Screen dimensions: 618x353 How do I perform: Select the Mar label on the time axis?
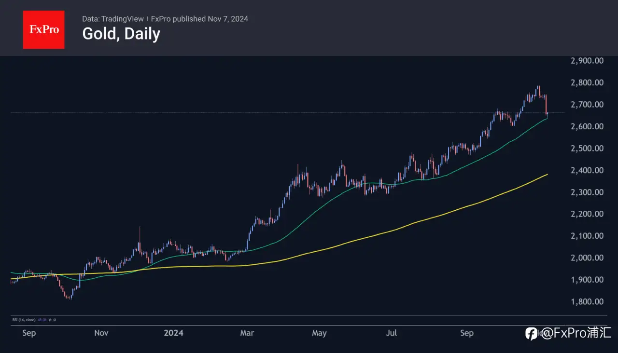click(x=247, y=333)
